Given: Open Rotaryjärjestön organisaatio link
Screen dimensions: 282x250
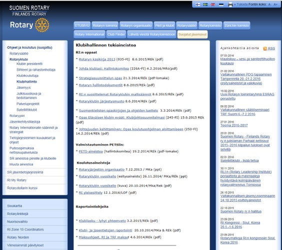Looking at the screenshot, I should (101, 170).
